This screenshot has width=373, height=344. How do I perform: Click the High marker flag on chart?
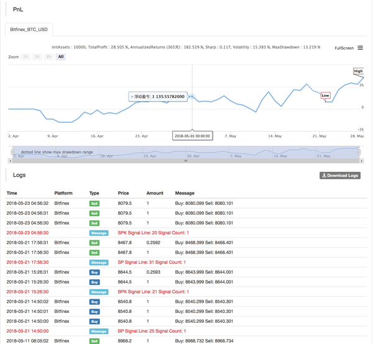[x=359, y=71]
